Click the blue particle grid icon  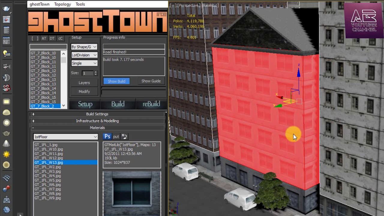6,178
